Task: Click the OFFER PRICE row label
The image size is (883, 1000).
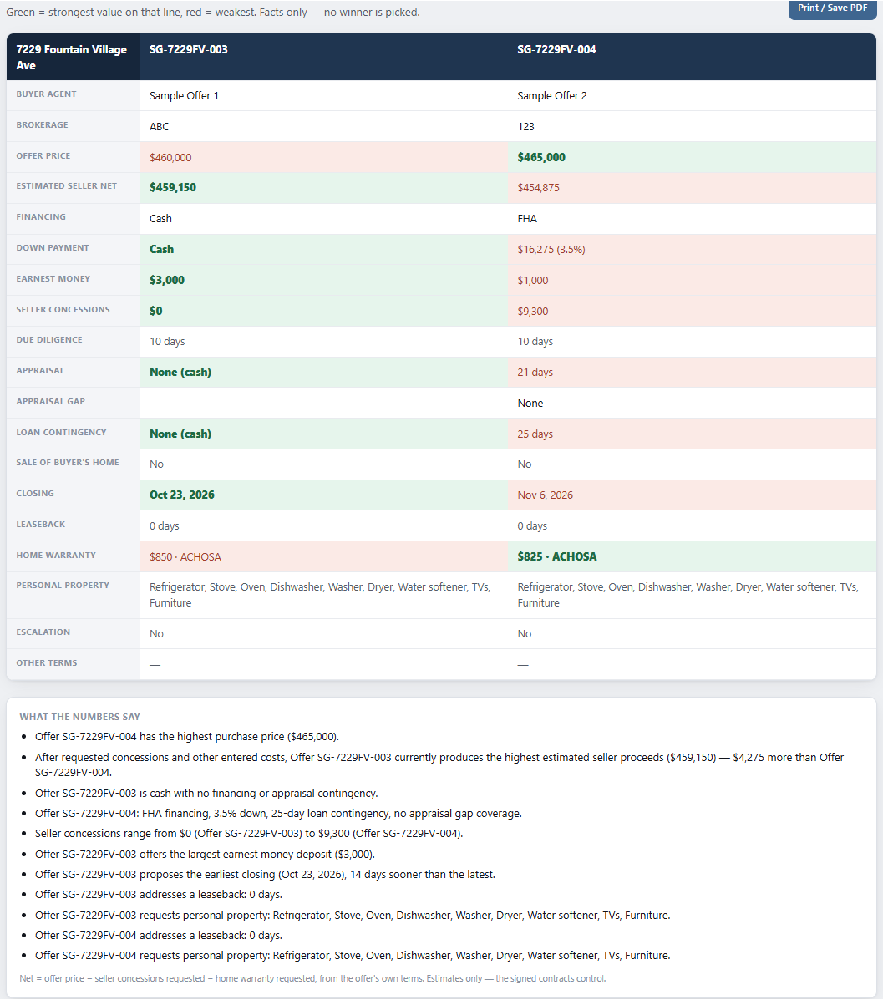Action: [x=43, y=155]
